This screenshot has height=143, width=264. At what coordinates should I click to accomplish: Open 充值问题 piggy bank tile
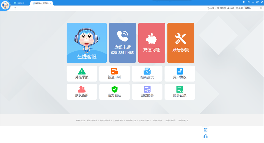pyautogui.click(x=152, y=43)
